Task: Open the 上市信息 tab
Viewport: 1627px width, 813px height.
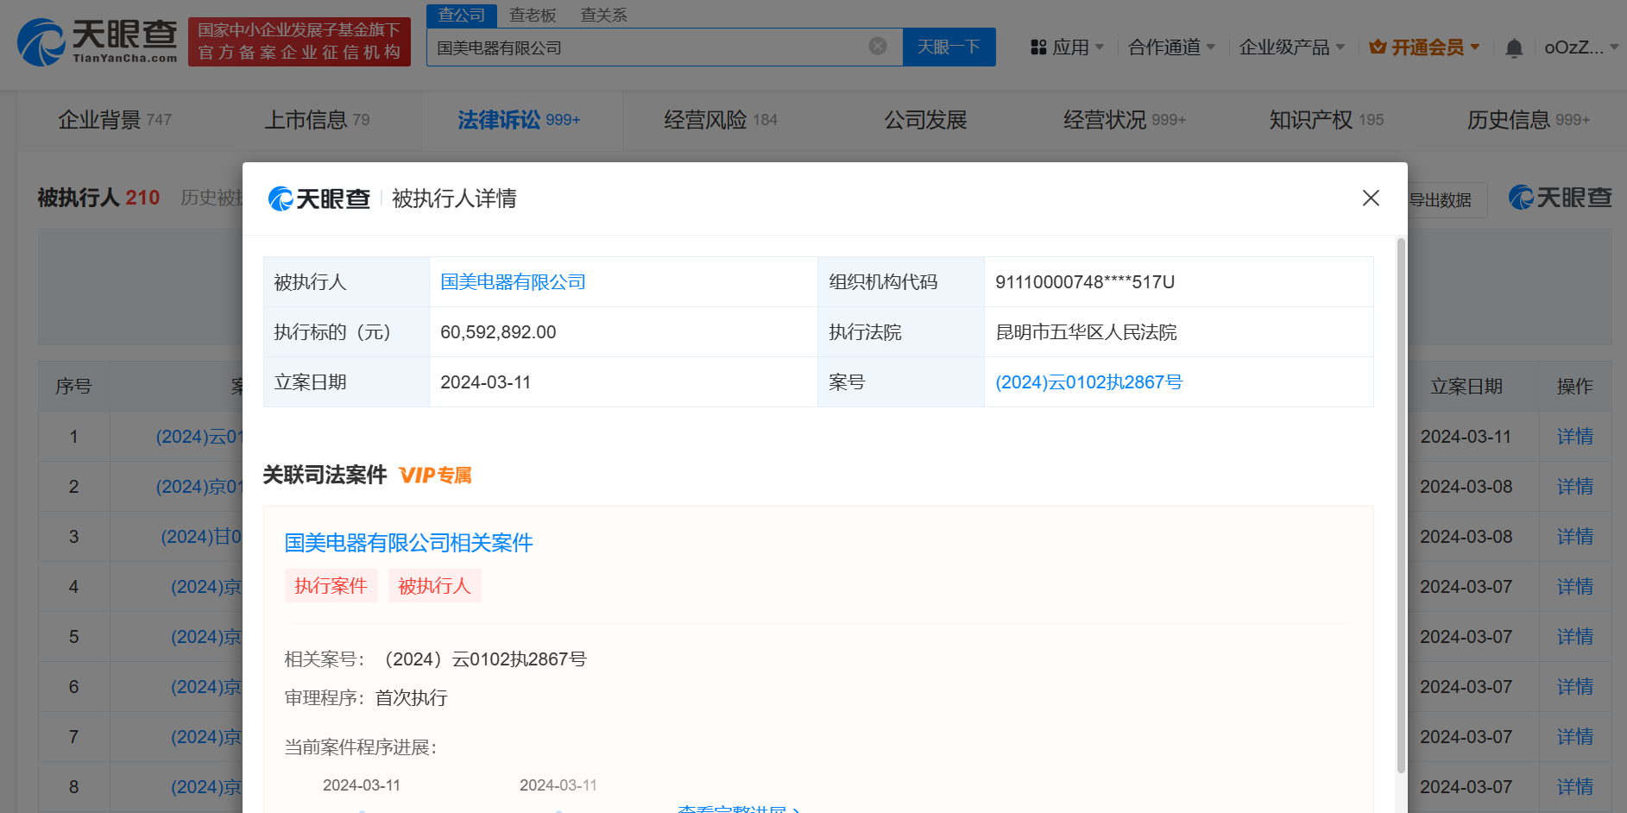Action: coord(317,120)
